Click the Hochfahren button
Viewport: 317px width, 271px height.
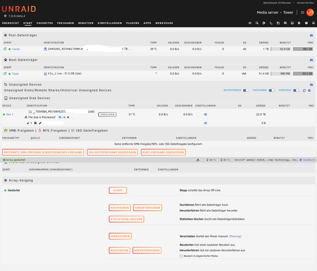120,208
